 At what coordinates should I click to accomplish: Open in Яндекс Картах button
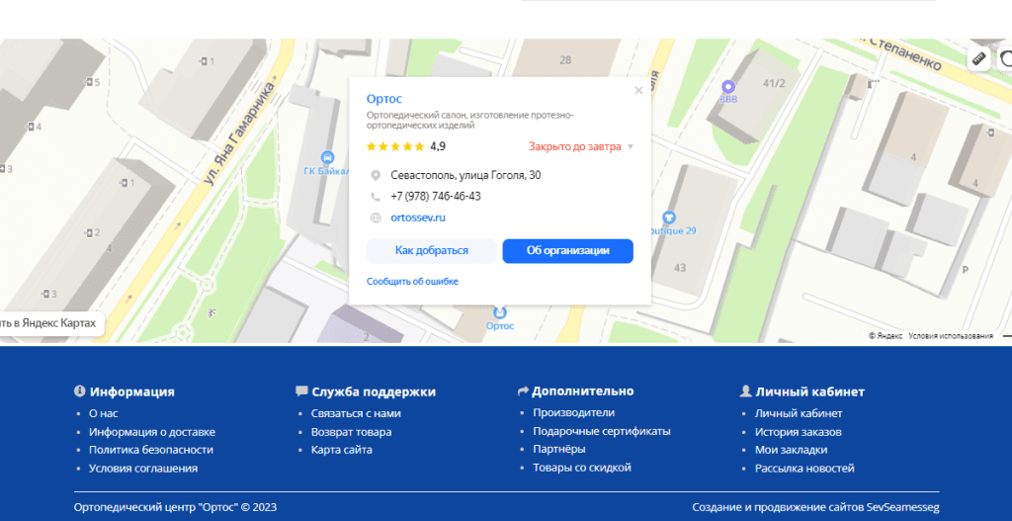(x=49, y=323)
